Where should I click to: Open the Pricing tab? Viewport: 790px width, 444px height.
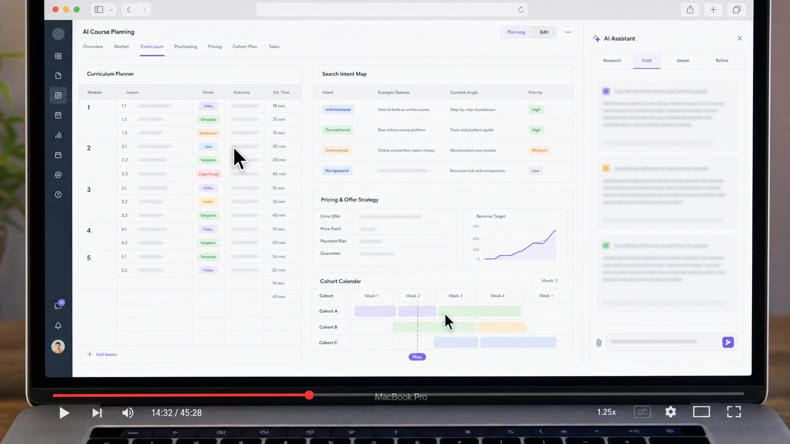pos(215,47)
